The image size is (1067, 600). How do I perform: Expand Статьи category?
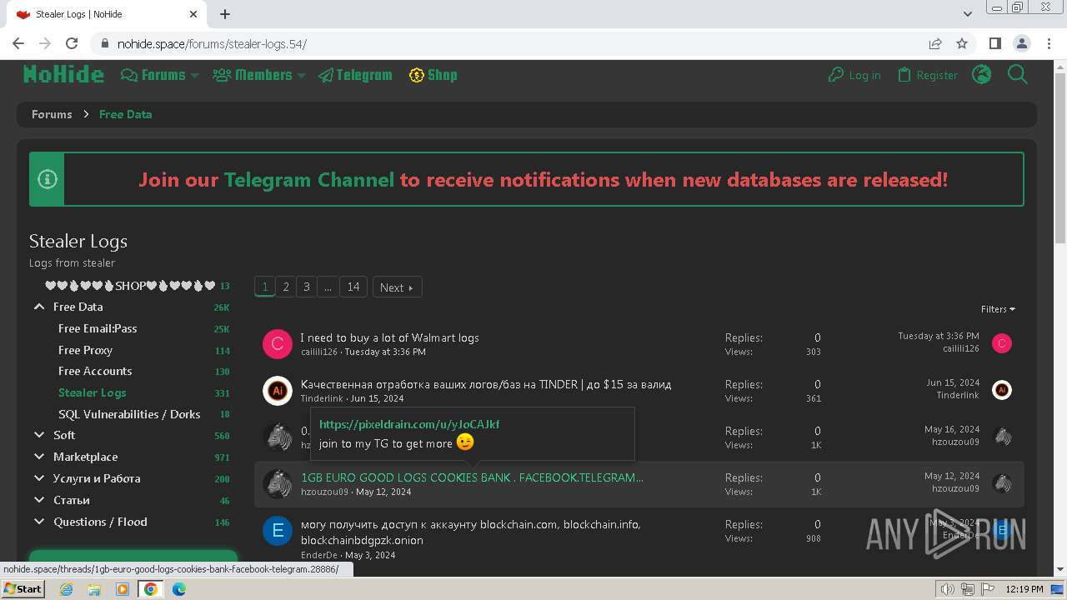coord(39,500)
